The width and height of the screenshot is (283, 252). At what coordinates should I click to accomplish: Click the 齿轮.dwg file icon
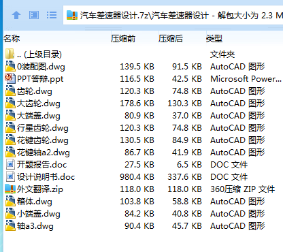(10, 91)
